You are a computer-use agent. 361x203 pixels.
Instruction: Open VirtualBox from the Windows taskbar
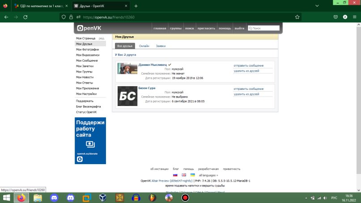pos(102,197)
